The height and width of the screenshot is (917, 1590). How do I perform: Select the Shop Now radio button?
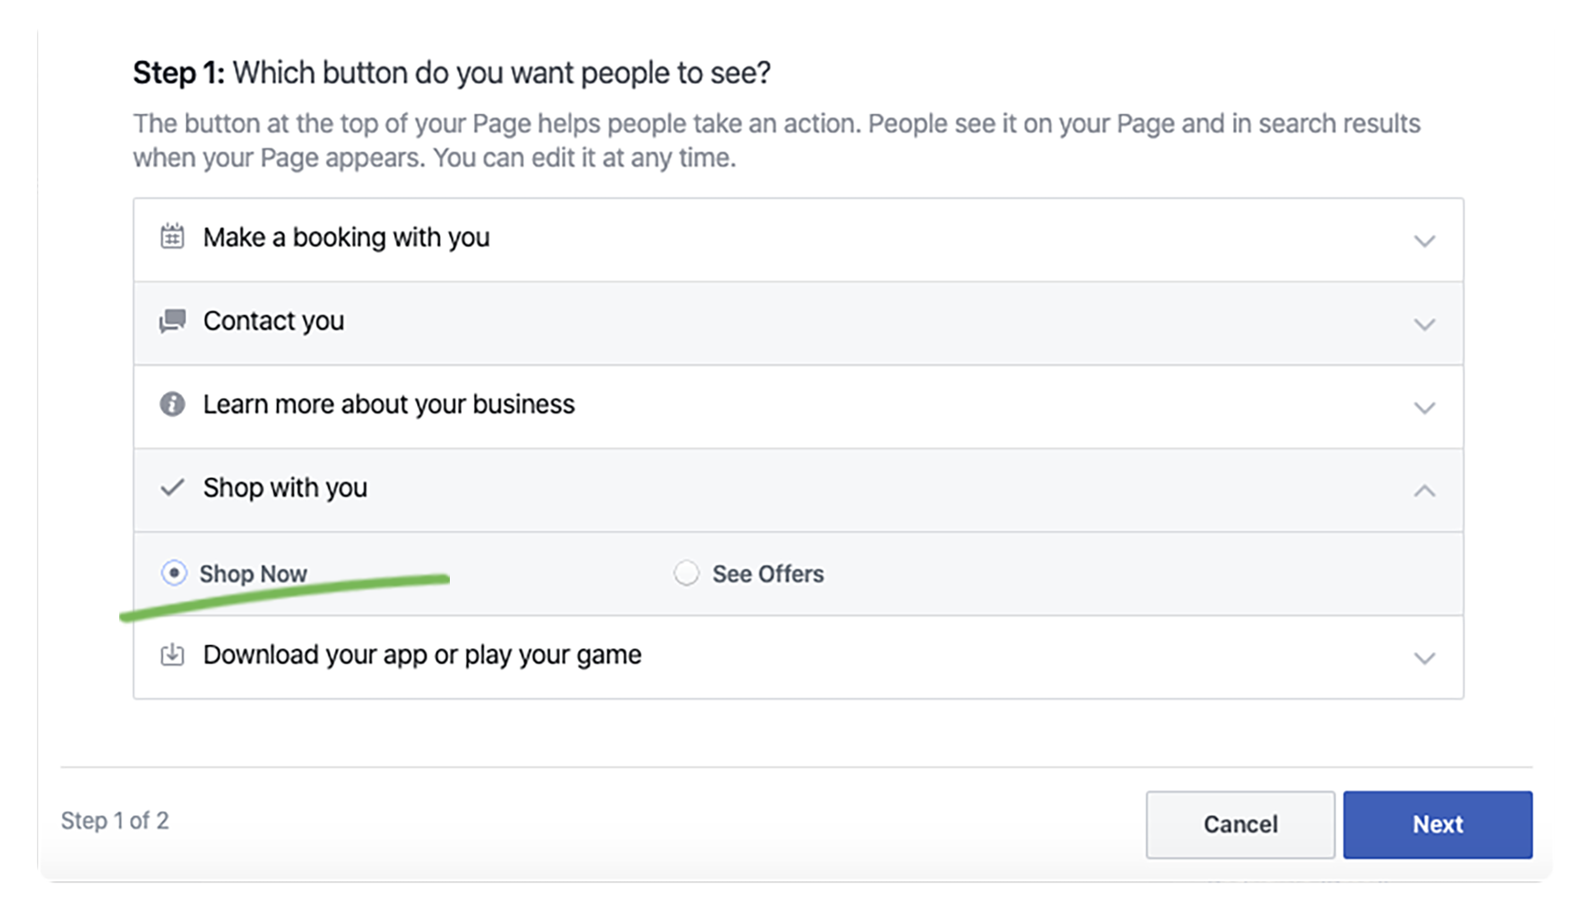click(174, 573)
